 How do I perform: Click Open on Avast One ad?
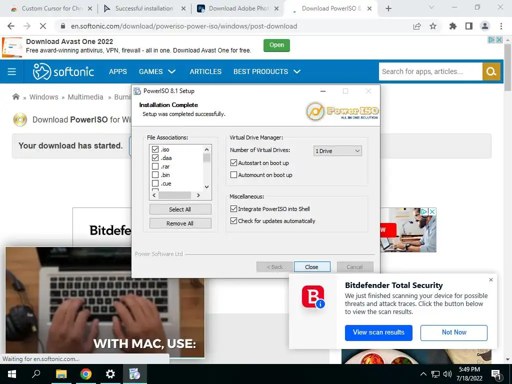click(276, 45)
